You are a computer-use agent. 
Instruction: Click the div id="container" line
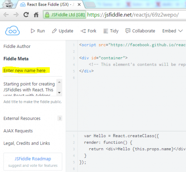pyautogui.click(x=103, y=58)
